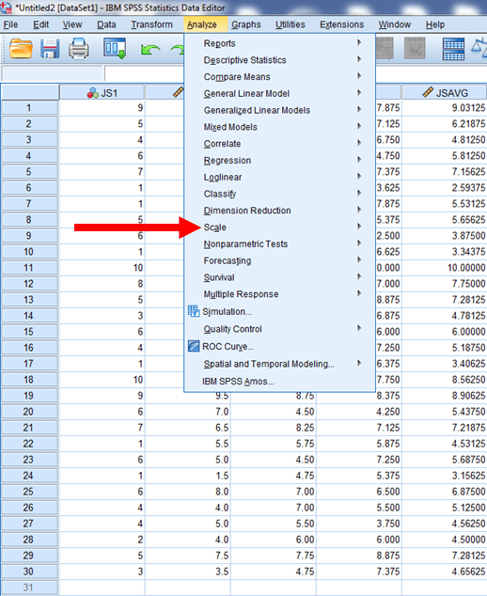Open the Transform menu
487x596 pixels.
(x=151, y=24)
